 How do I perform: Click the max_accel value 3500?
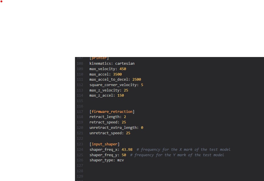click(117, 74)
